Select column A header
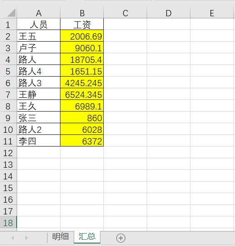Image resolution: width=235 pixels, height=246 pixels. point(39,13)
